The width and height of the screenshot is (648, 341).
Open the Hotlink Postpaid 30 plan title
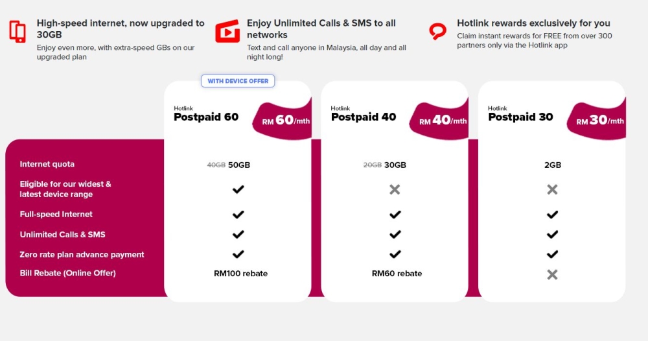click(520, 114)
